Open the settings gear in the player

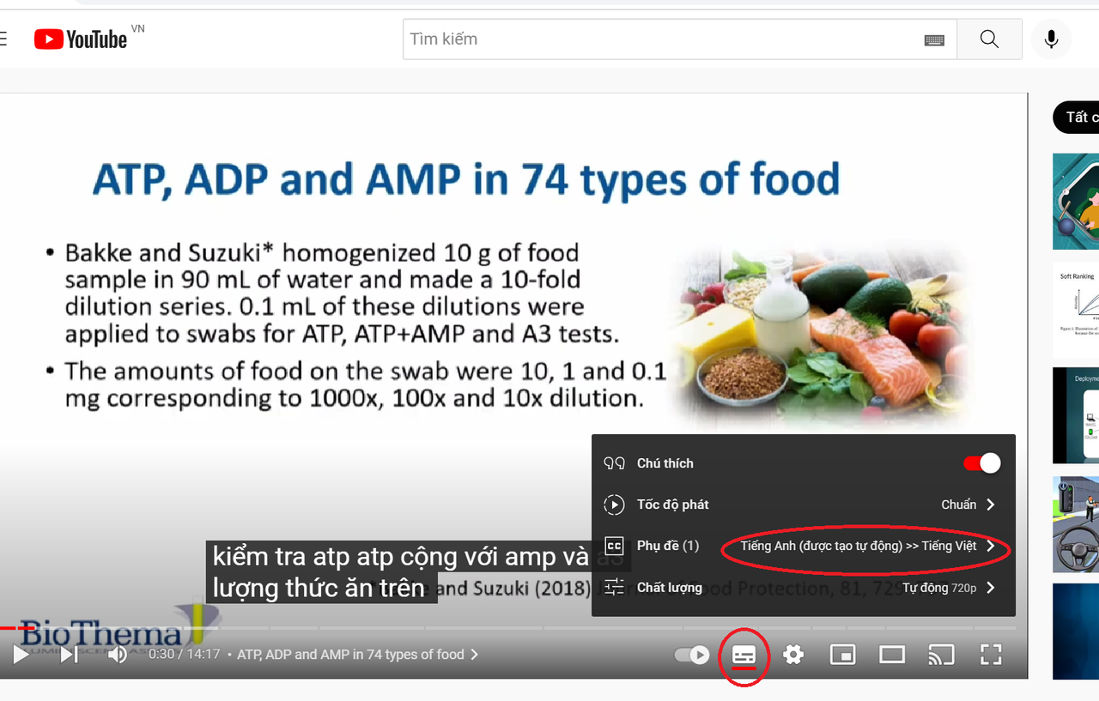click(x=793, y=656)
